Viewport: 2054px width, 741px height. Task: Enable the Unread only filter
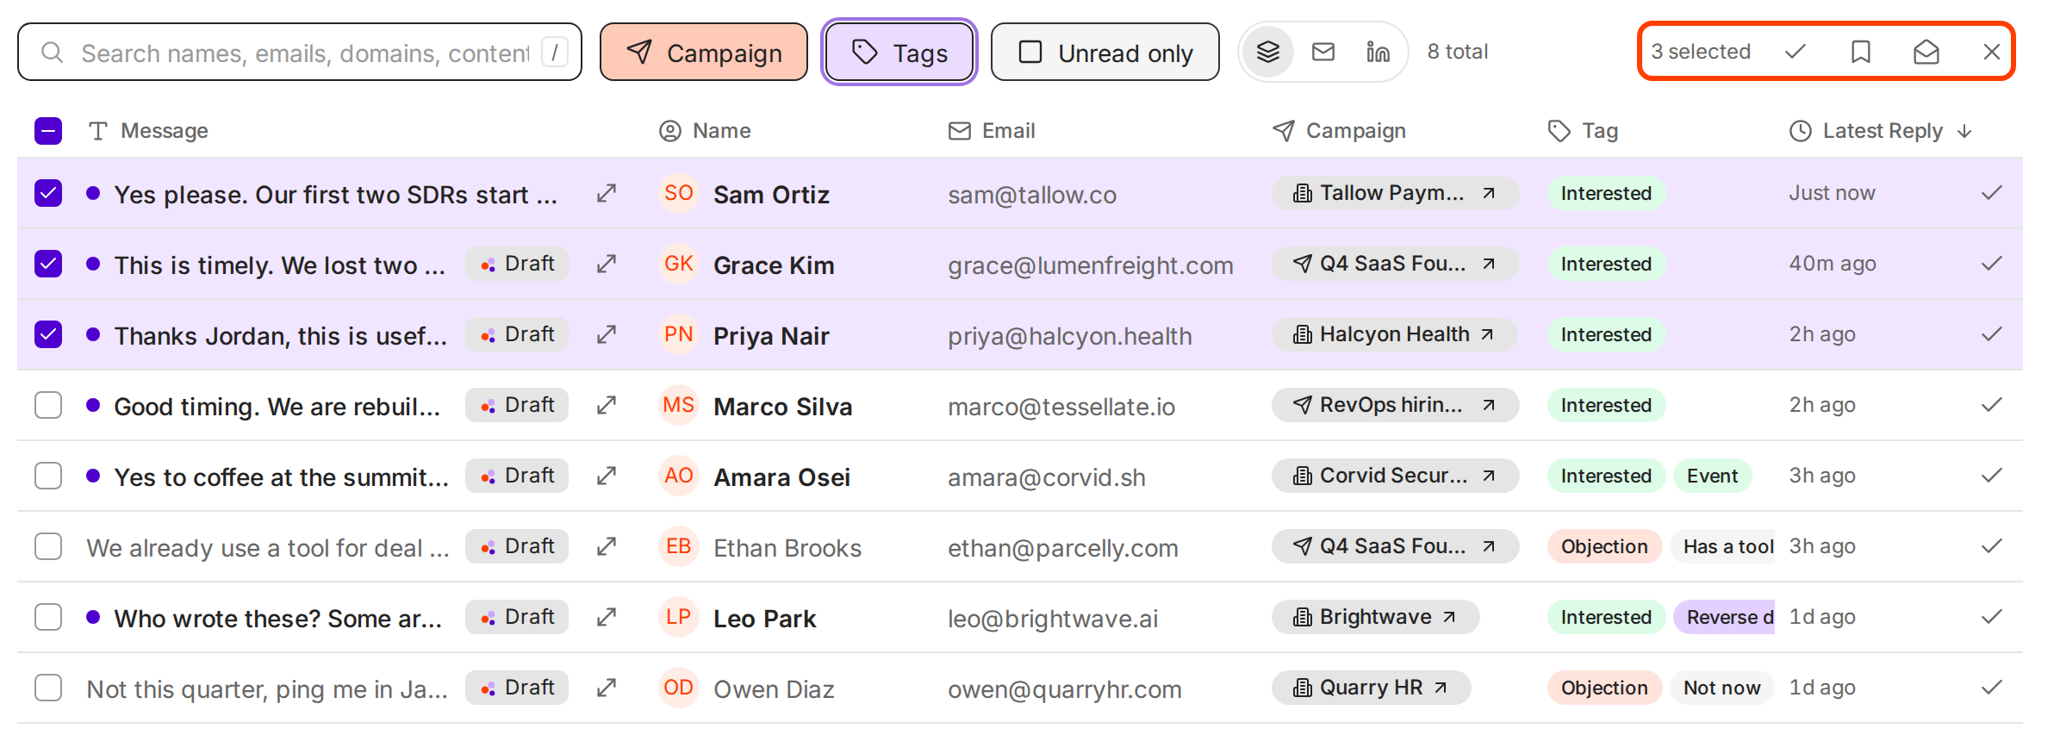point(1105,52)
